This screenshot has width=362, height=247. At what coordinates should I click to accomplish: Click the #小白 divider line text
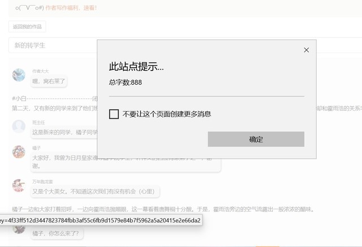51,98
